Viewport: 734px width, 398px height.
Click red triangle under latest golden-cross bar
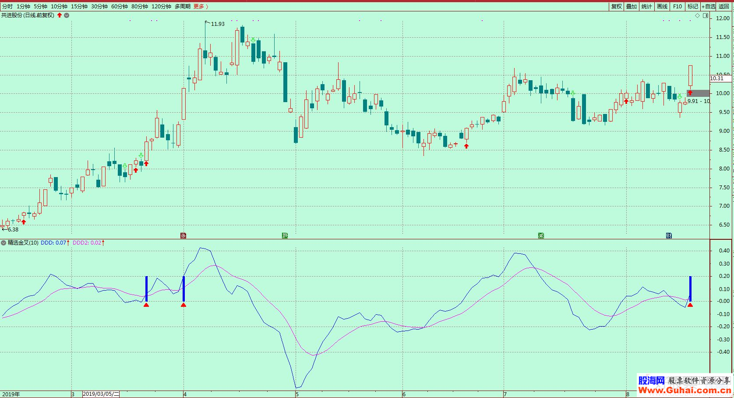point(690,305)
